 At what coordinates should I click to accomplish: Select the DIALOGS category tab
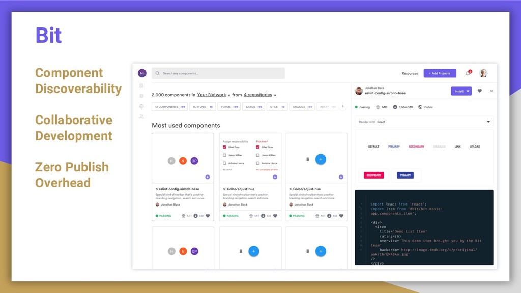302,107
